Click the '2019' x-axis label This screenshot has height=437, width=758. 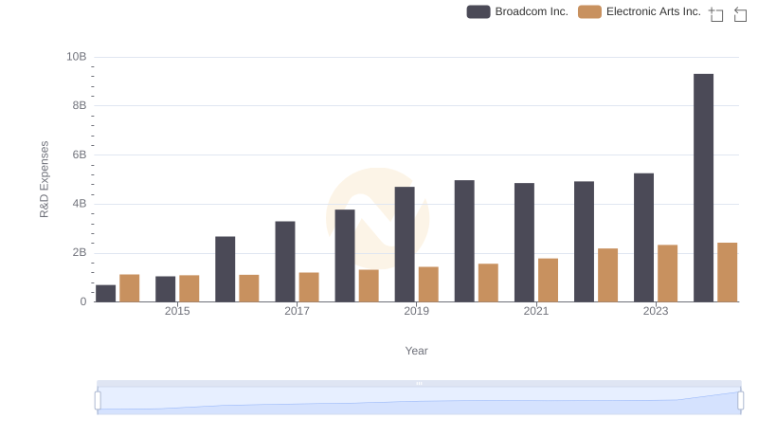click(416, 311)
